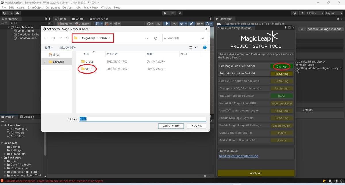Click the blue help icon in dialog
345x185 pixels.
pos(205,47)
